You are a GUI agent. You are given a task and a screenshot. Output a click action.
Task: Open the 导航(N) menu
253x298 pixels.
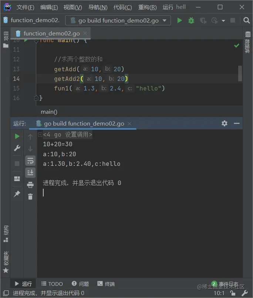pos(98,7)
